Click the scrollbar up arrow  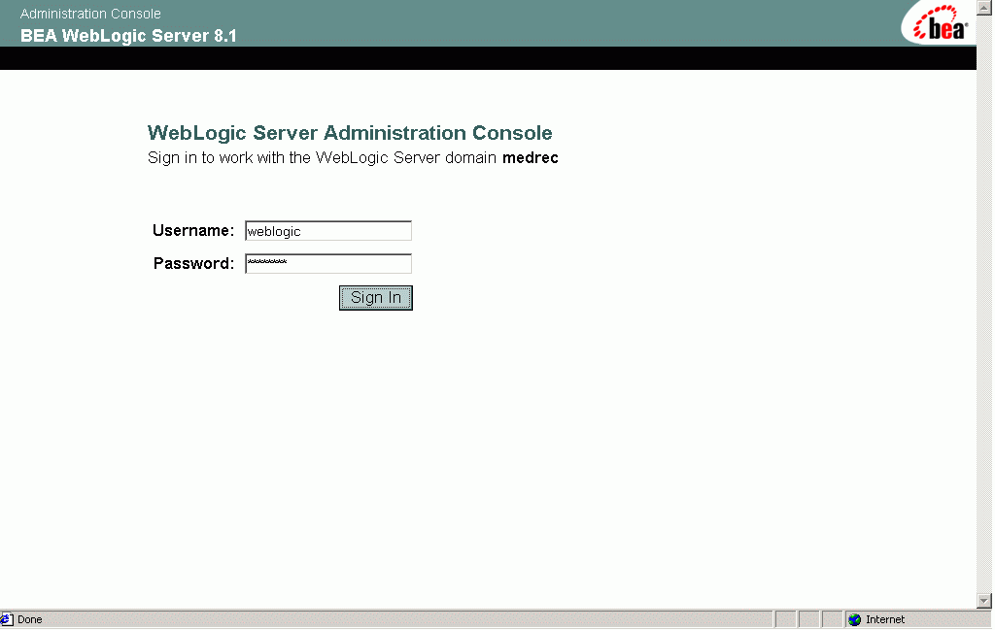tap(984, 7)
